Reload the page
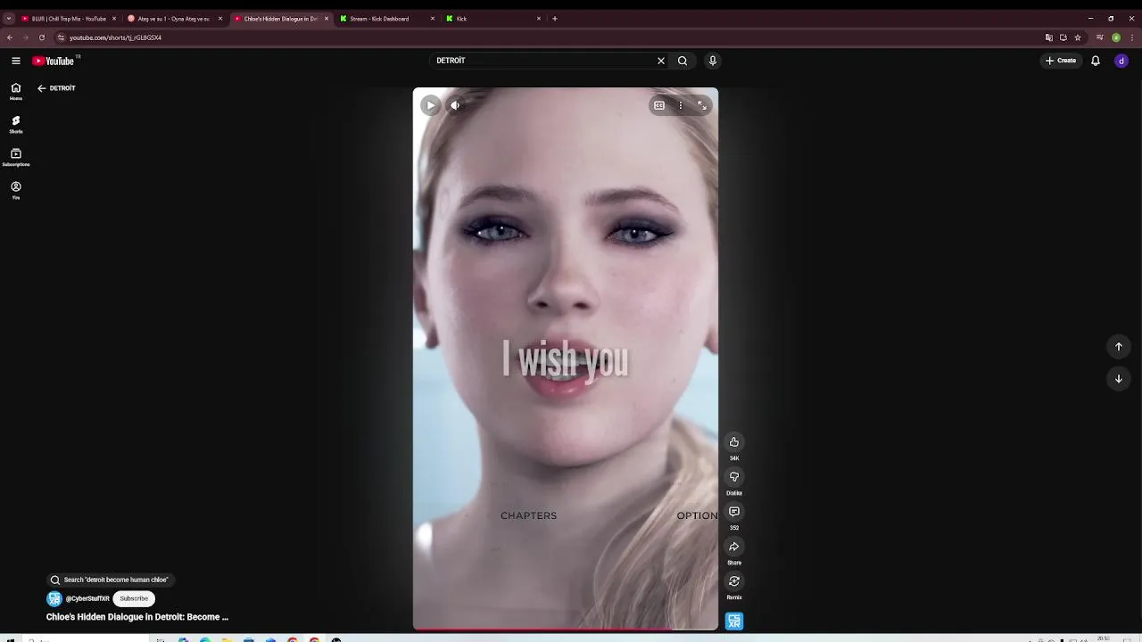Screen dimensions: 1142x642 [41, 37]
